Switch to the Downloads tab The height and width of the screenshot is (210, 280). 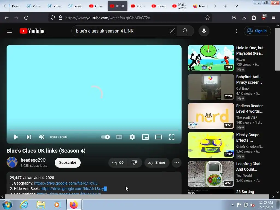pyautogui.click(x=15, y=6)
